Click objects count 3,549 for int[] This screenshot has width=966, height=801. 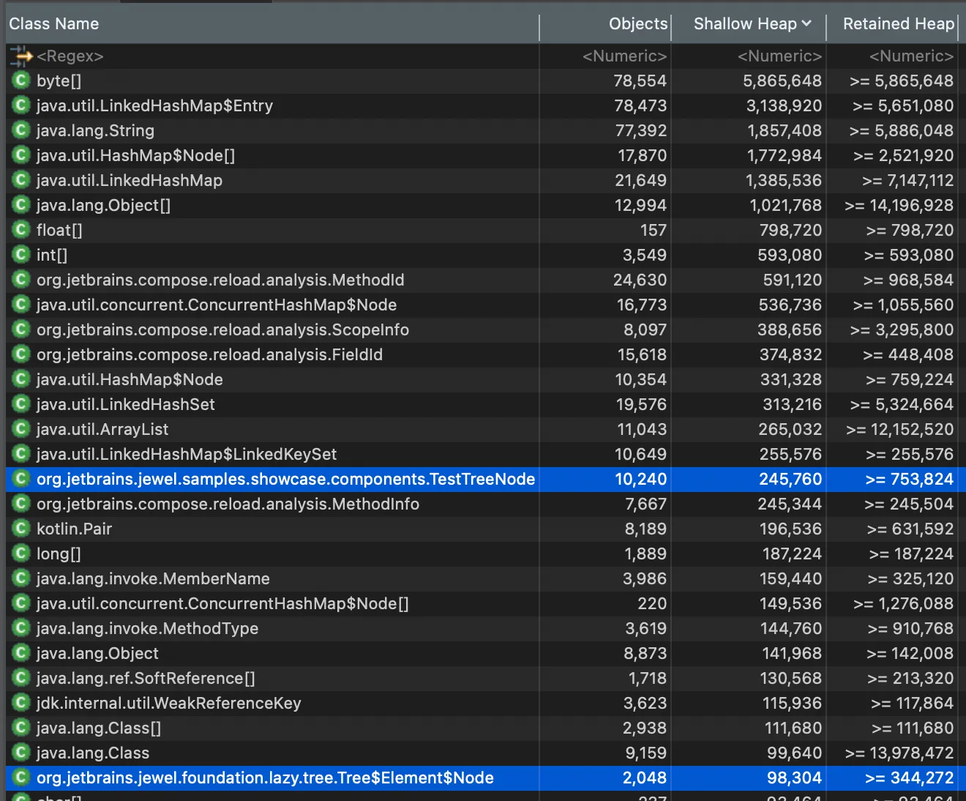click(645, 255)
